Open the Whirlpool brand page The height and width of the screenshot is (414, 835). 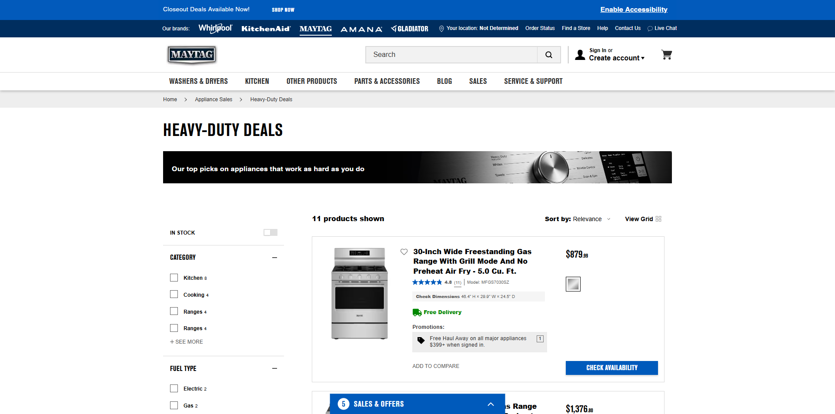click(215, 28)
